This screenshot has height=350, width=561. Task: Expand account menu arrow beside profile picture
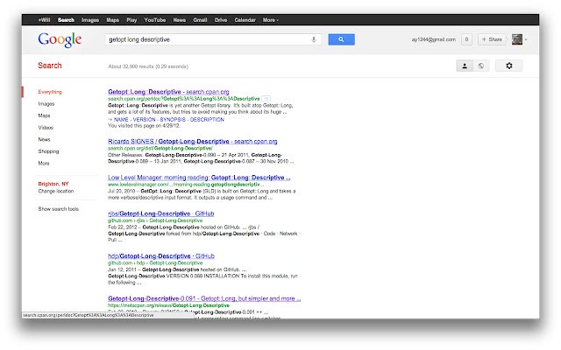[x=526, y=39]
